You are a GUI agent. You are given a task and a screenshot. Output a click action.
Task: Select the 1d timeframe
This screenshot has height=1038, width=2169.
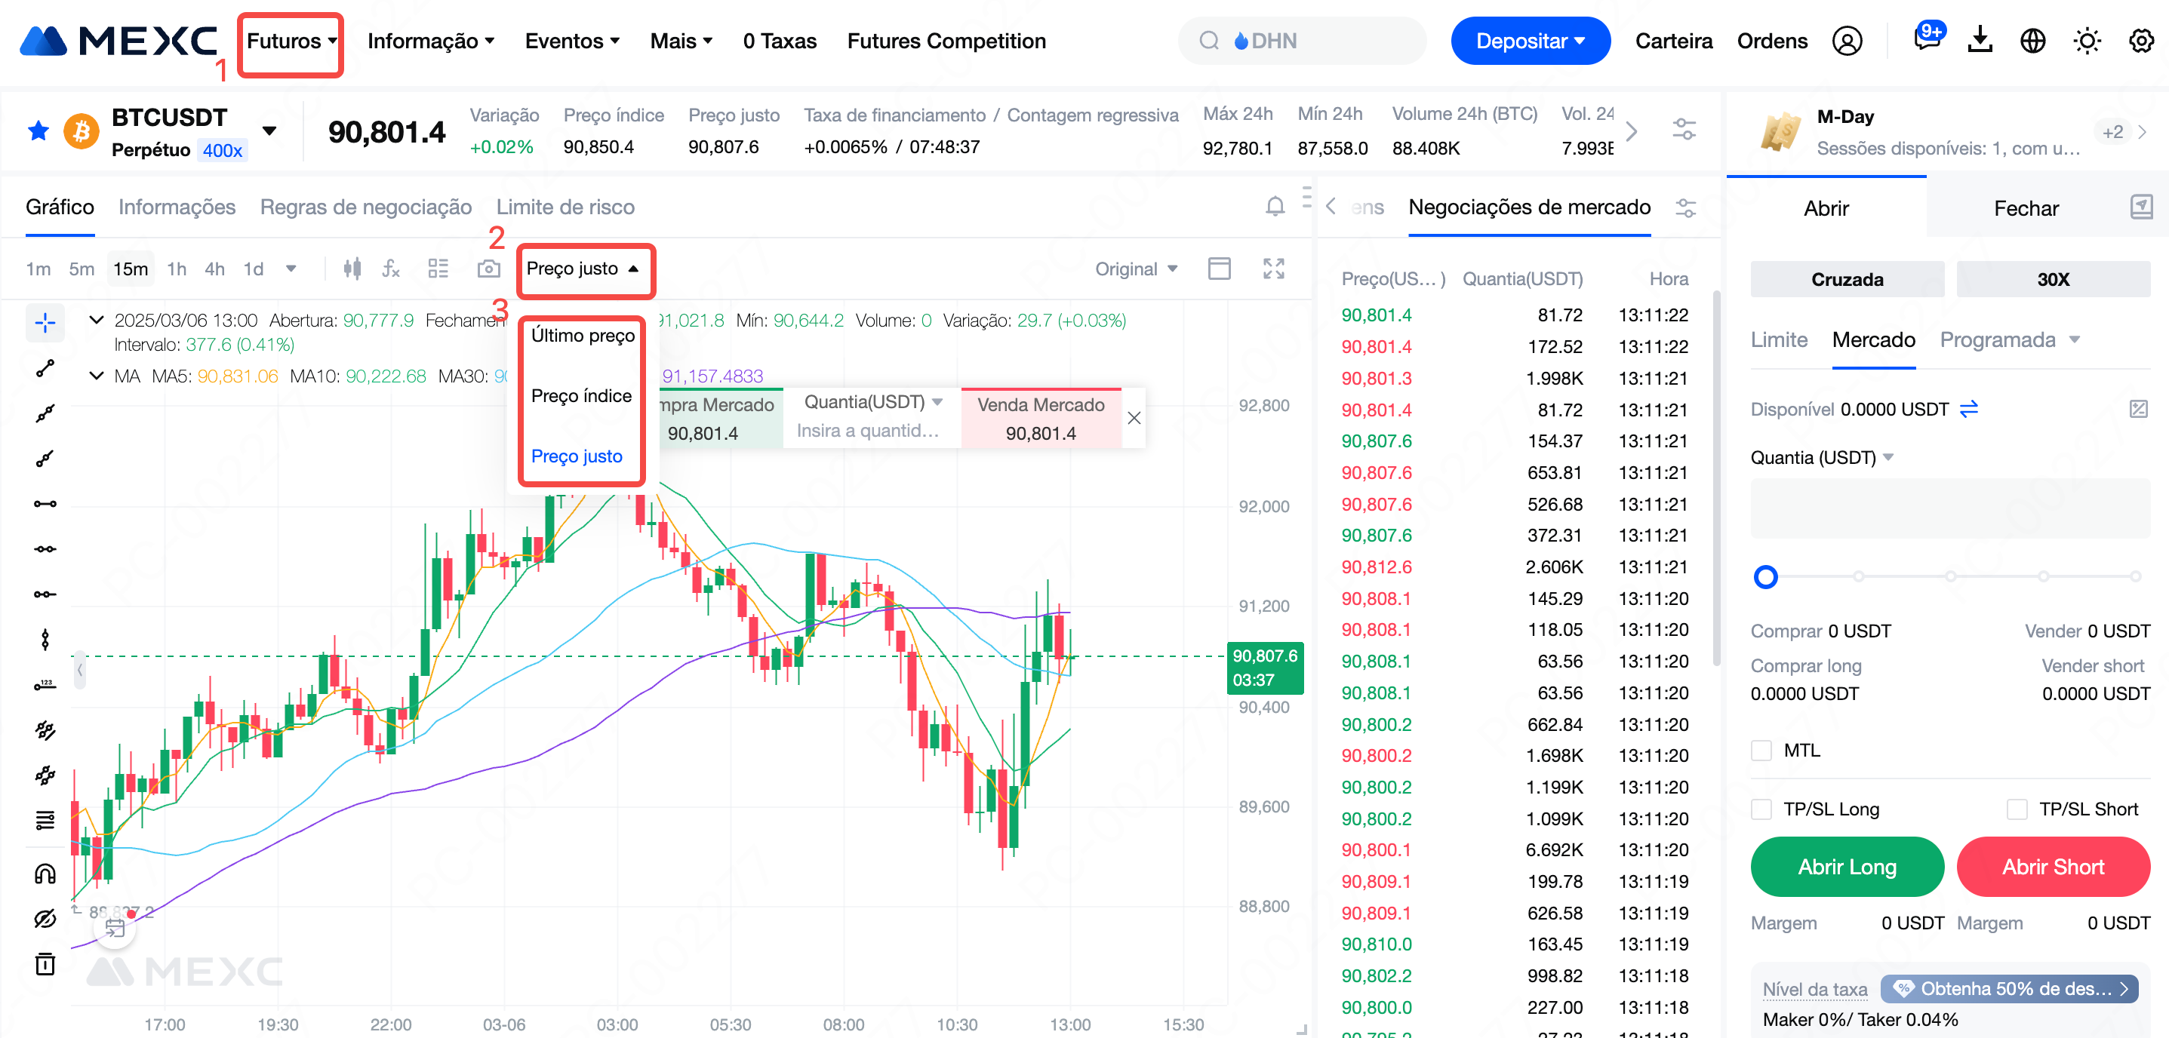tap(254, 269)
